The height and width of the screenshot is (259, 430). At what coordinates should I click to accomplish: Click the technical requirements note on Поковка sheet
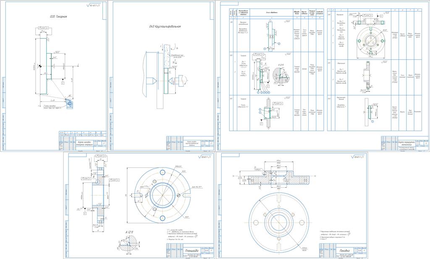pos(335,235)
